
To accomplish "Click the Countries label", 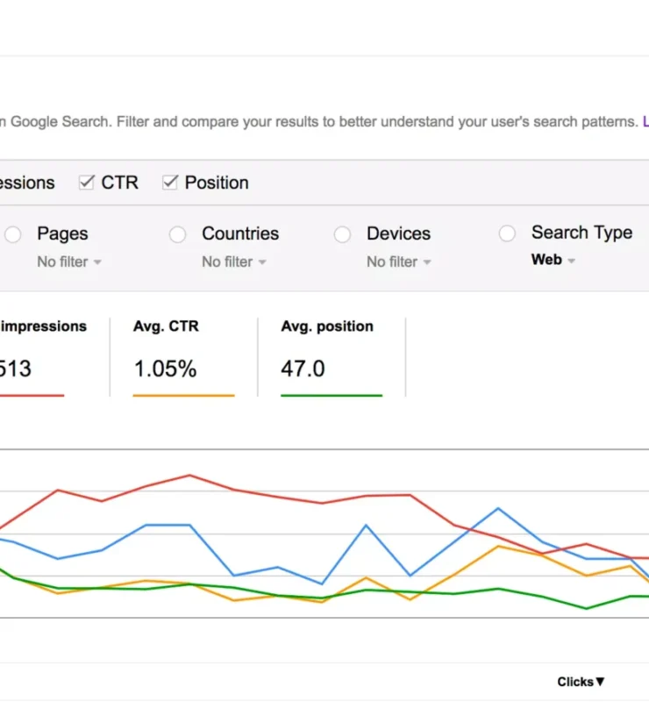I will point(240,233).
